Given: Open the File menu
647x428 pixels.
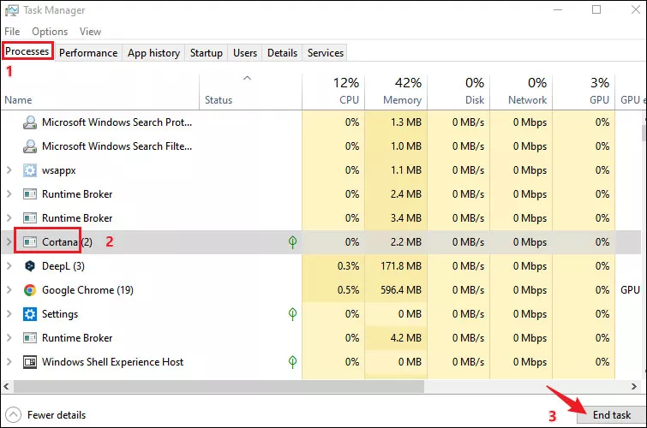Looking at the screenshot, I should (12, 32).
